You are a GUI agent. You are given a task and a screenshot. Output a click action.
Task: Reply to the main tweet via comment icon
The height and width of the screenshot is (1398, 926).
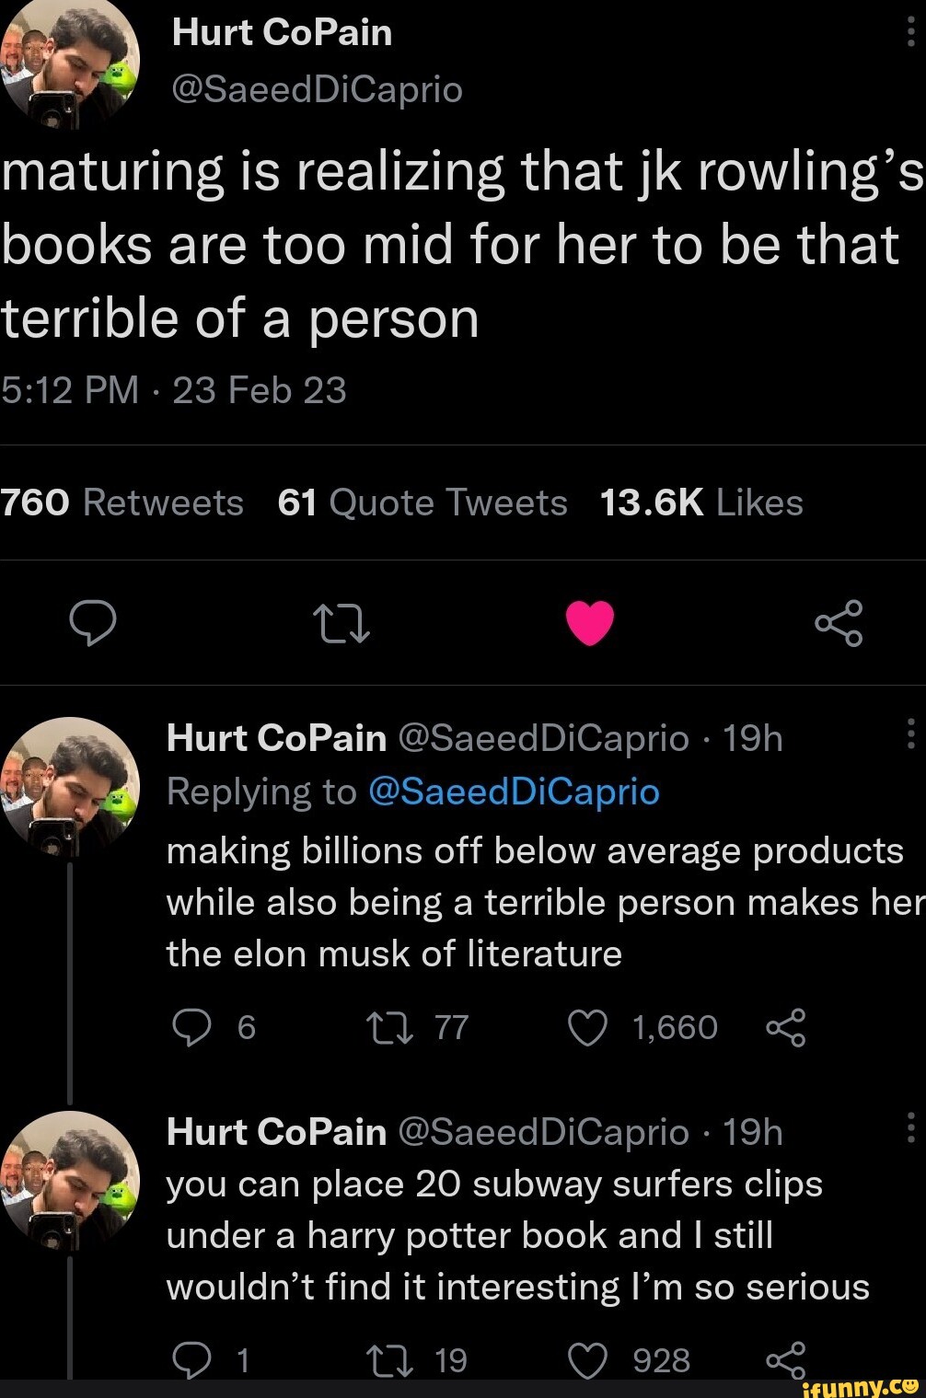[94, 623]
